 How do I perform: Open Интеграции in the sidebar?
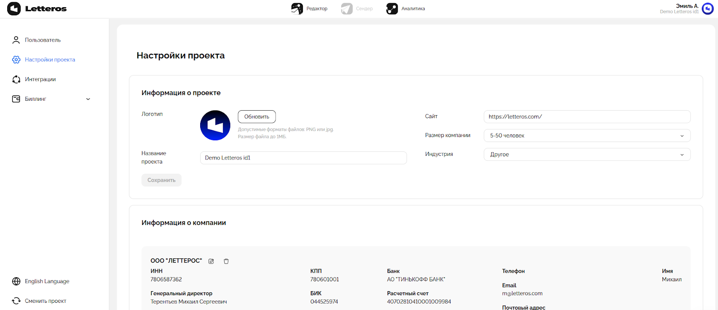40,79
